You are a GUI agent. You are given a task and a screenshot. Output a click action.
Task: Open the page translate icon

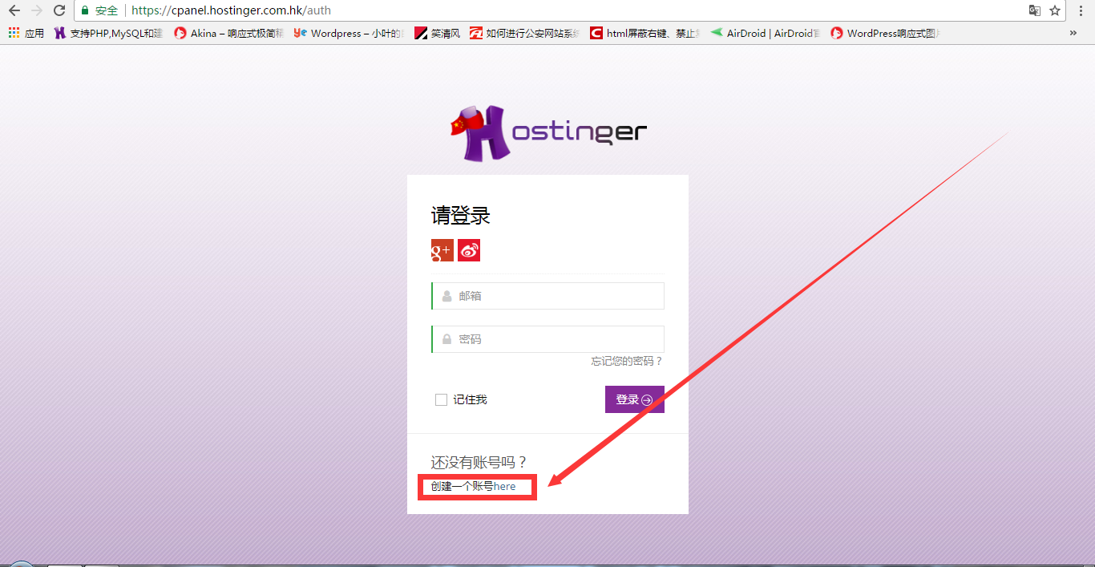(x=1034, y=10)
